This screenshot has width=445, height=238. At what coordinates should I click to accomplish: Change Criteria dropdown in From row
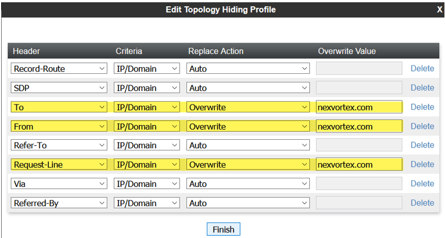pyautogui.click(x=147, y=126)
